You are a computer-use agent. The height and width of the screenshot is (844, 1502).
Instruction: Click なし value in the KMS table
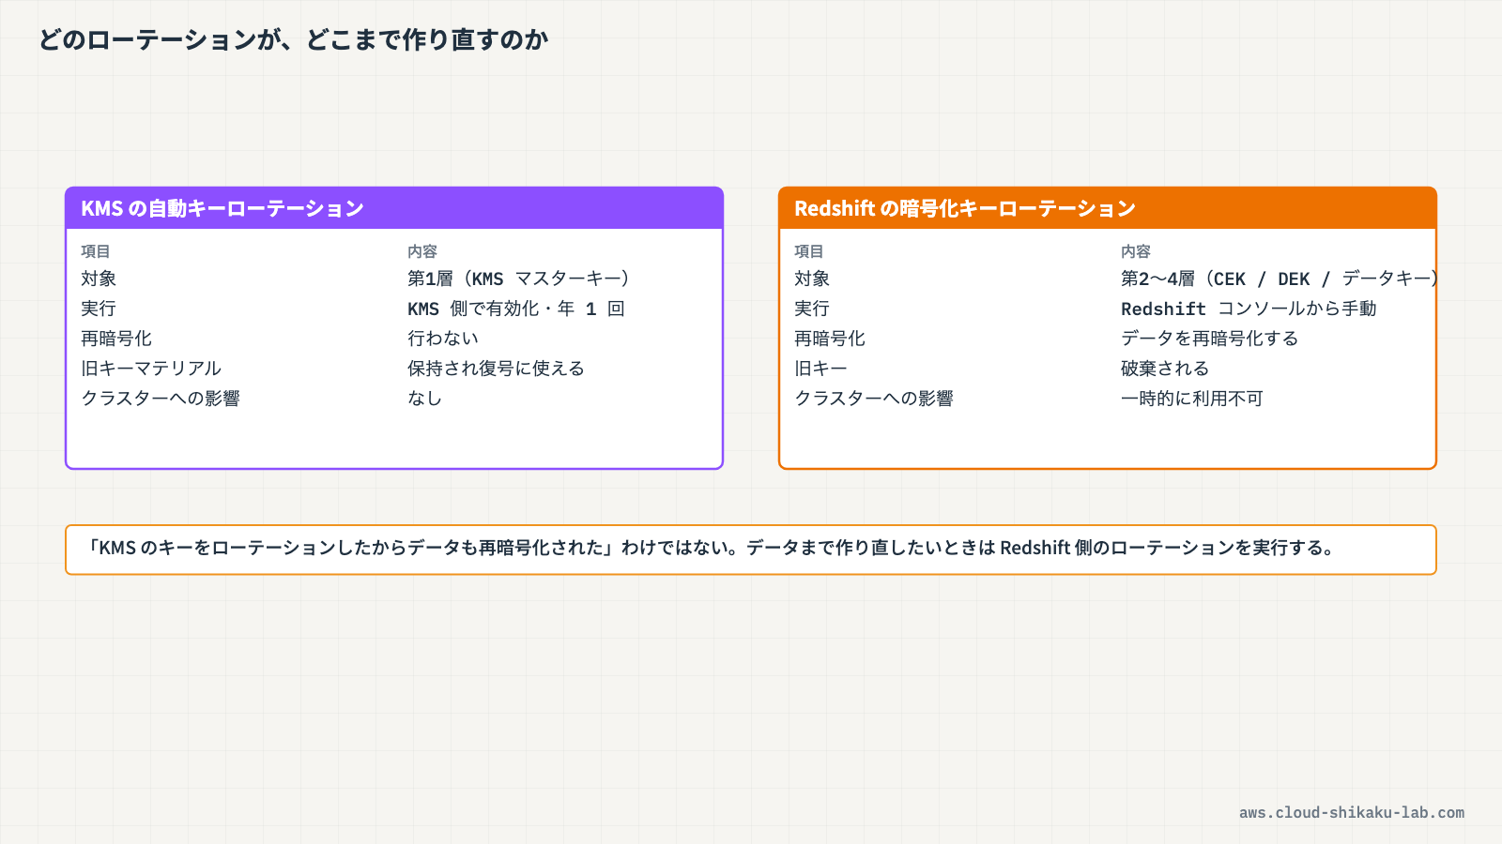tap(424, 399)
